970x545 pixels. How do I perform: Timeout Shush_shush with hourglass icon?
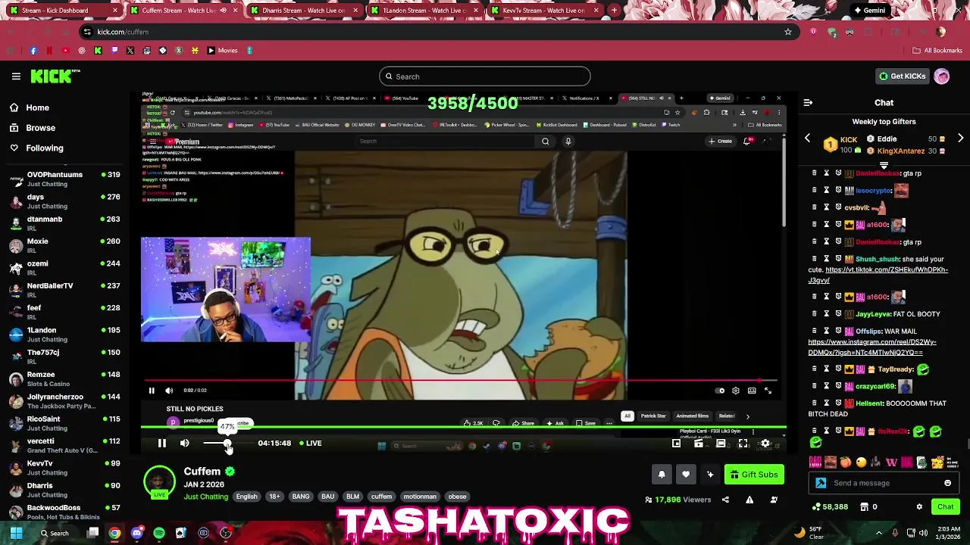tap(826, 259)
